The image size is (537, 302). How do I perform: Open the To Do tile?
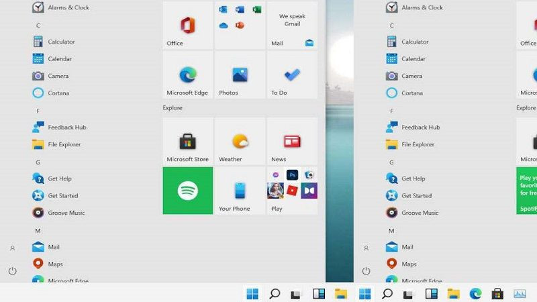pyautogui.click(x=292, y=75)
